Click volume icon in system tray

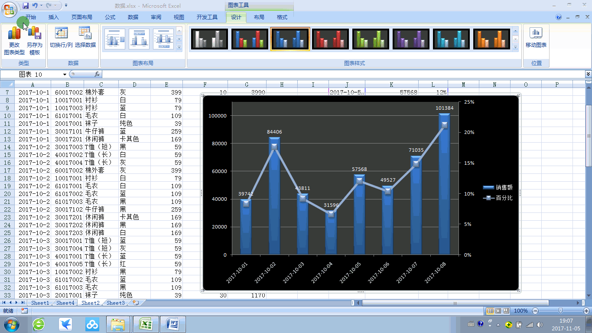point(539,324)
